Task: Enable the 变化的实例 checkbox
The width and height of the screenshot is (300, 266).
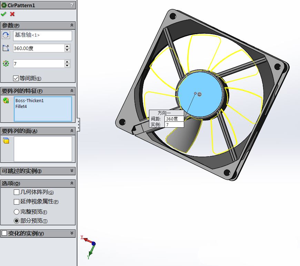Action: coord(4,233)
